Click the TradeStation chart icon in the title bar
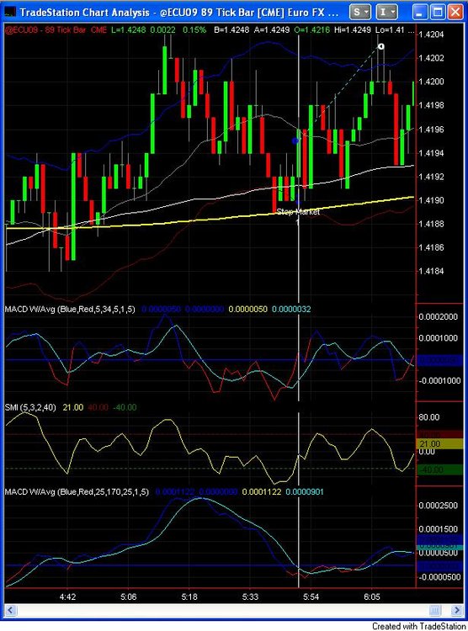The width and height of the screenshot is (468, 631). 9,12
